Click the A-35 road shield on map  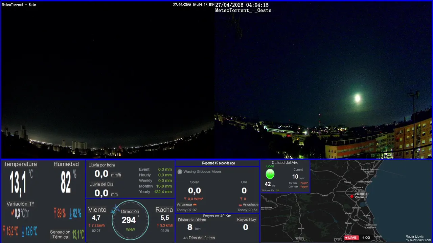338,240
